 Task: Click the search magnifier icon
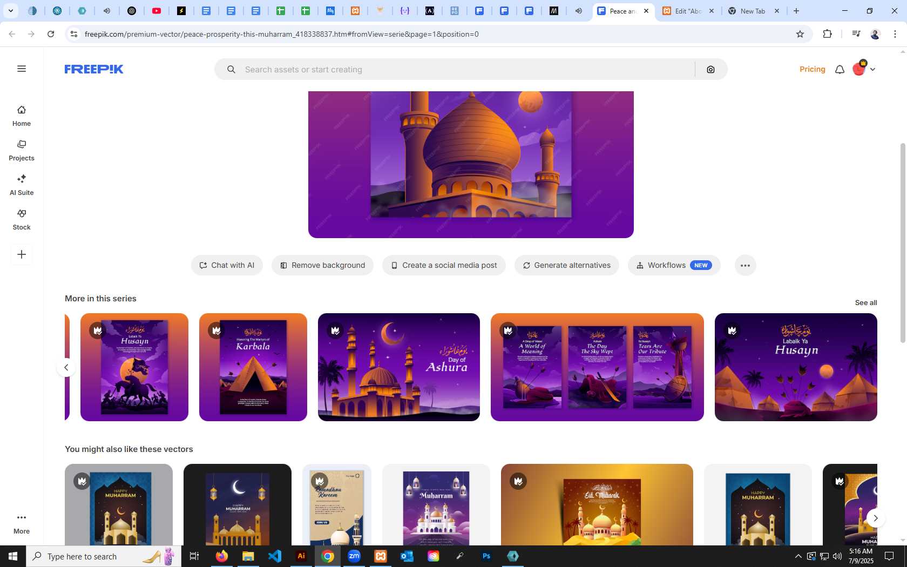click(x=231, y=70)
